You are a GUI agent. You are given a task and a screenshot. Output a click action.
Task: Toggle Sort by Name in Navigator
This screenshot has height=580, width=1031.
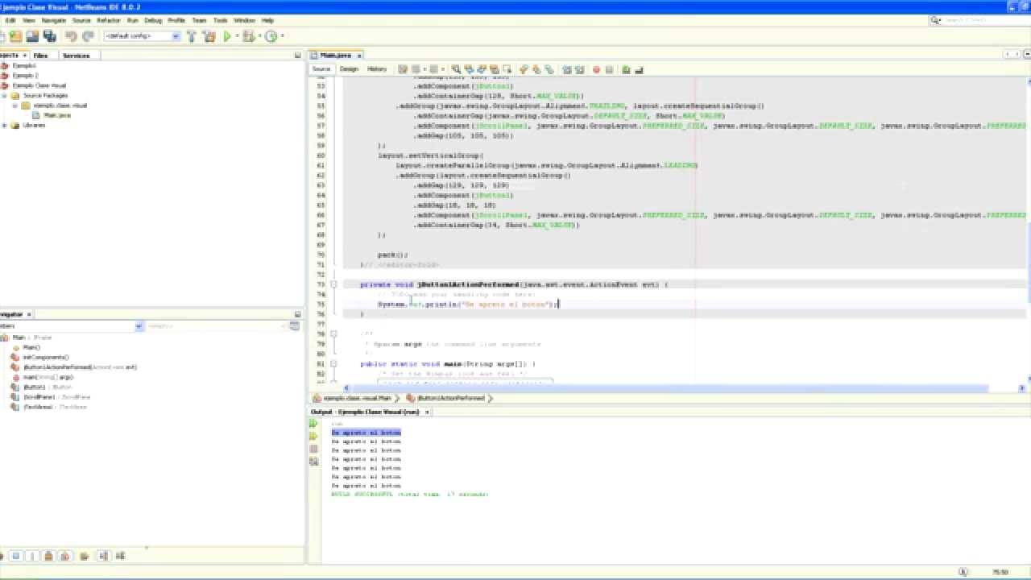104,556
